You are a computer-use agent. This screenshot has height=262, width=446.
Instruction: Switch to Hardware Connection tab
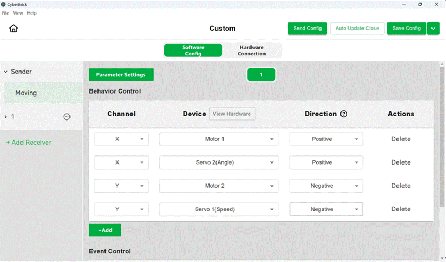pyautogui.click(x=252, y=51)
